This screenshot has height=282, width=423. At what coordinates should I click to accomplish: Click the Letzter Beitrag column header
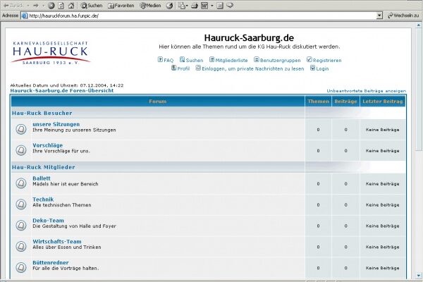(383, 102)
